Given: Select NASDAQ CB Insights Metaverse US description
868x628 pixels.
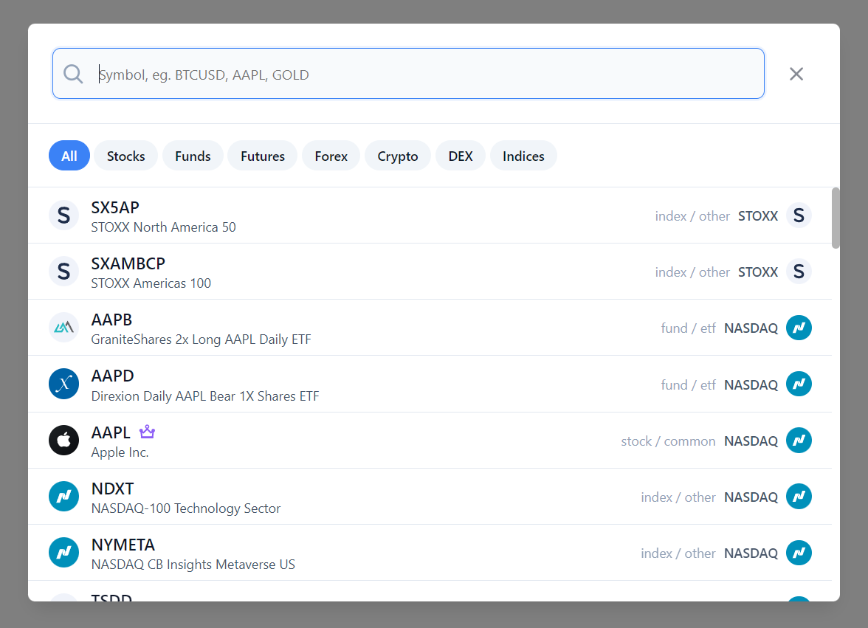Looking at the screenshot, I should click(193, 565).
